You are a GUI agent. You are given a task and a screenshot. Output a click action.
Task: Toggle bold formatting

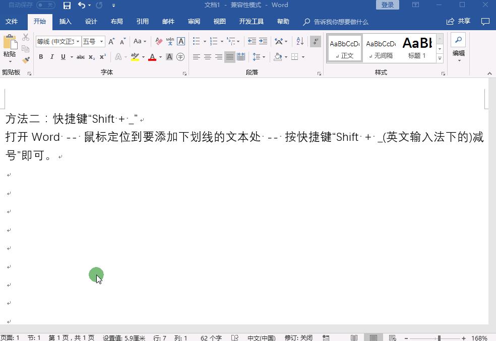coord(41,56)
